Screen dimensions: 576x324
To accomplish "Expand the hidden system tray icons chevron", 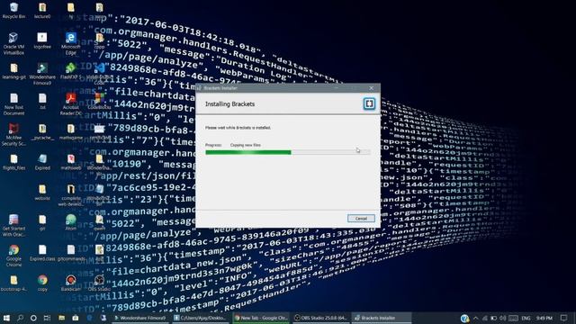I will tap(476, 318).
